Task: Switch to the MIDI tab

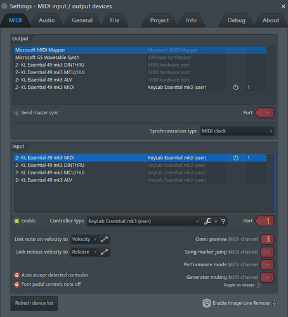Action: [15, 20]
